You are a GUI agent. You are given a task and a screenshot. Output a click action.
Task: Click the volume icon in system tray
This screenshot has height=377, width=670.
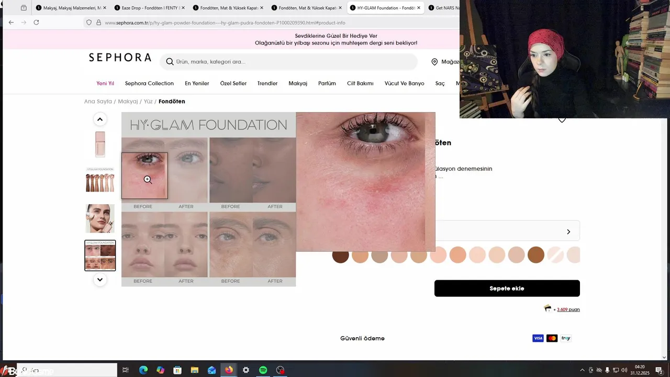(624, 370)
